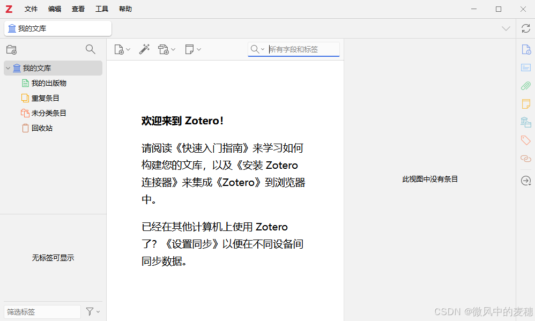Maximize the Zotero window
Screen dimensions: 535x321
[499, 9]
